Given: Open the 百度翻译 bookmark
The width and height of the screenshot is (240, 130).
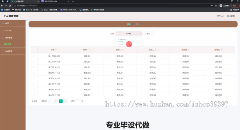Looking at the screenshot, I should pos(6,10).
